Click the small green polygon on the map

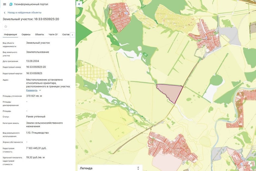[145, 55]
